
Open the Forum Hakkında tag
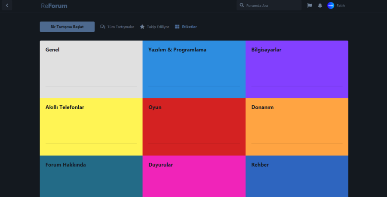[91, 176]
